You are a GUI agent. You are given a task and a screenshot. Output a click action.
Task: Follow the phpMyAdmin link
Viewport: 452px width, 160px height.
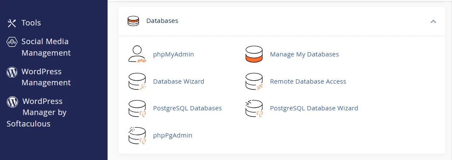pos(173,54)
